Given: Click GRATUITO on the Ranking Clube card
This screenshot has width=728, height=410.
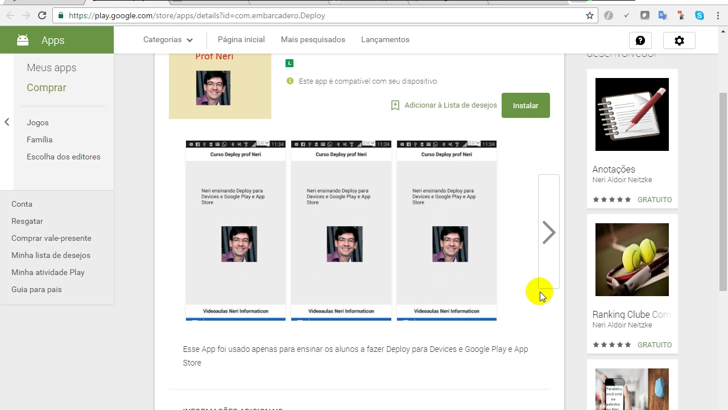Looking at the screenshot, I should 655,345.
